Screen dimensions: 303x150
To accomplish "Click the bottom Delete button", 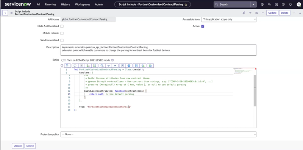I will coord(30,146).
